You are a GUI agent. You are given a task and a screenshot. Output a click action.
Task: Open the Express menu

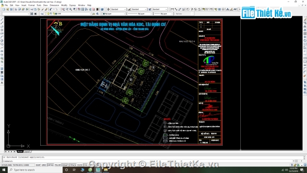click(x=72, y=5)
